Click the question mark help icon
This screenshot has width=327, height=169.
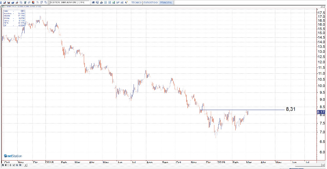click(x=127, y=3)
